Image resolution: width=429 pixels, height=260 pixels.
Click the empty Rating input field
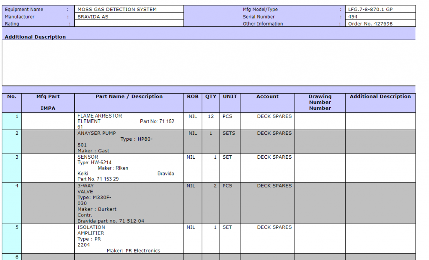pyautogui.click(x=129, y=24)
